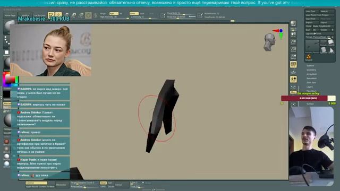The image size is (340, 191).
Task: Select the SimpleBrush tool icon
Action: click(309, 57)
